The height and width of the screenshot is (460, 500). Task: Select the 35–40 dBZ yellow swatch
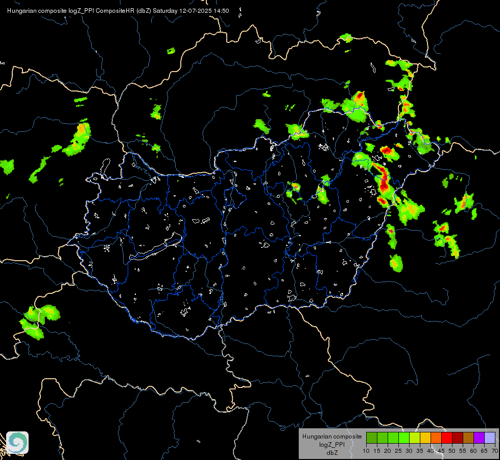point(425,438)
